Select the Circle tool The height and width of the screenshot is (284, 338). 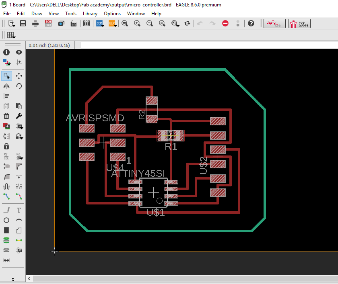(x=6, y=220)
